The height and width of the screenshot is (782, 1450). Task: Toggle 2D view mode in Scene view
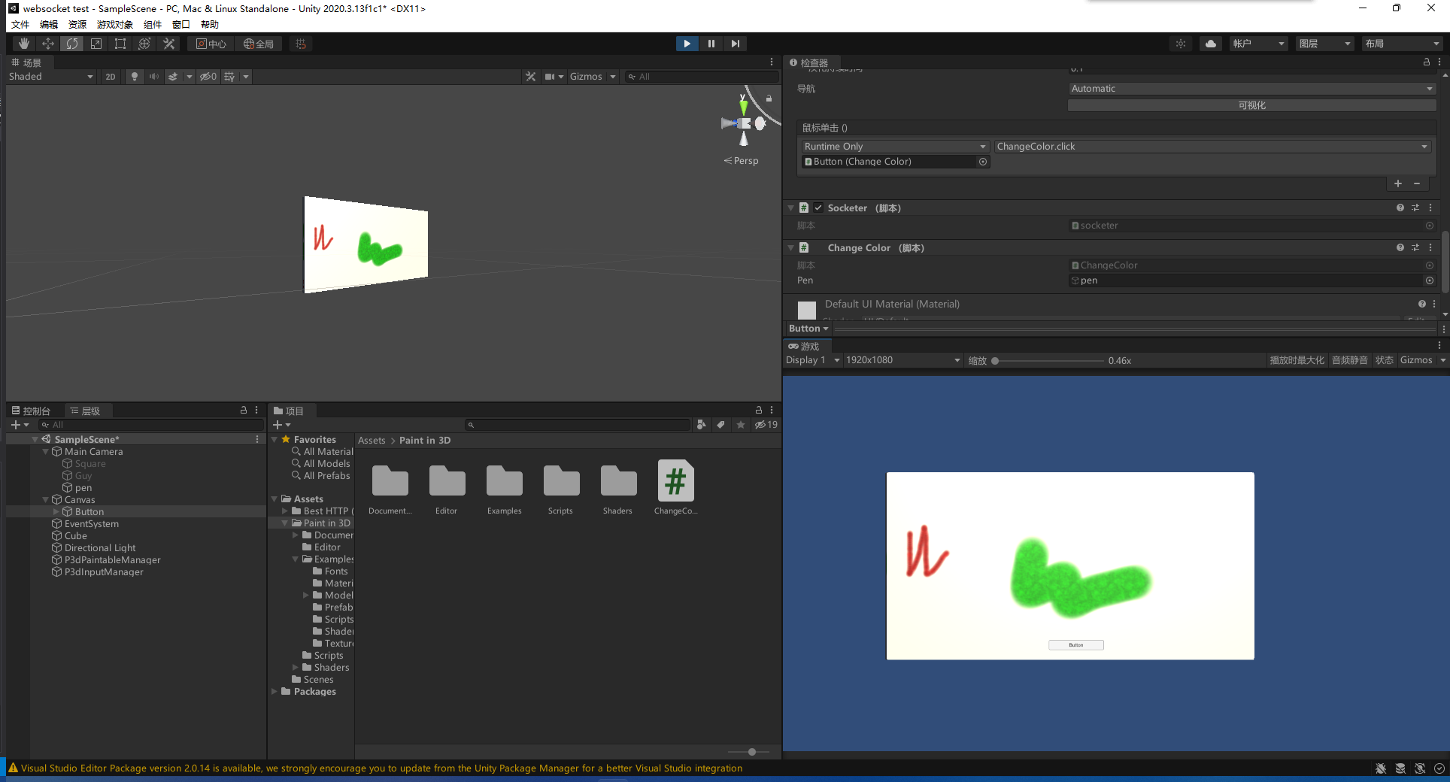pos(110,76)
